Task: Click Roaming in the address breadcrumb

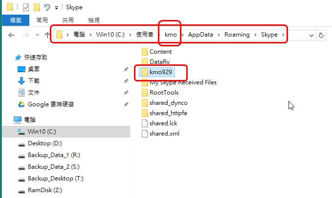Action: (x=237, y=35)
